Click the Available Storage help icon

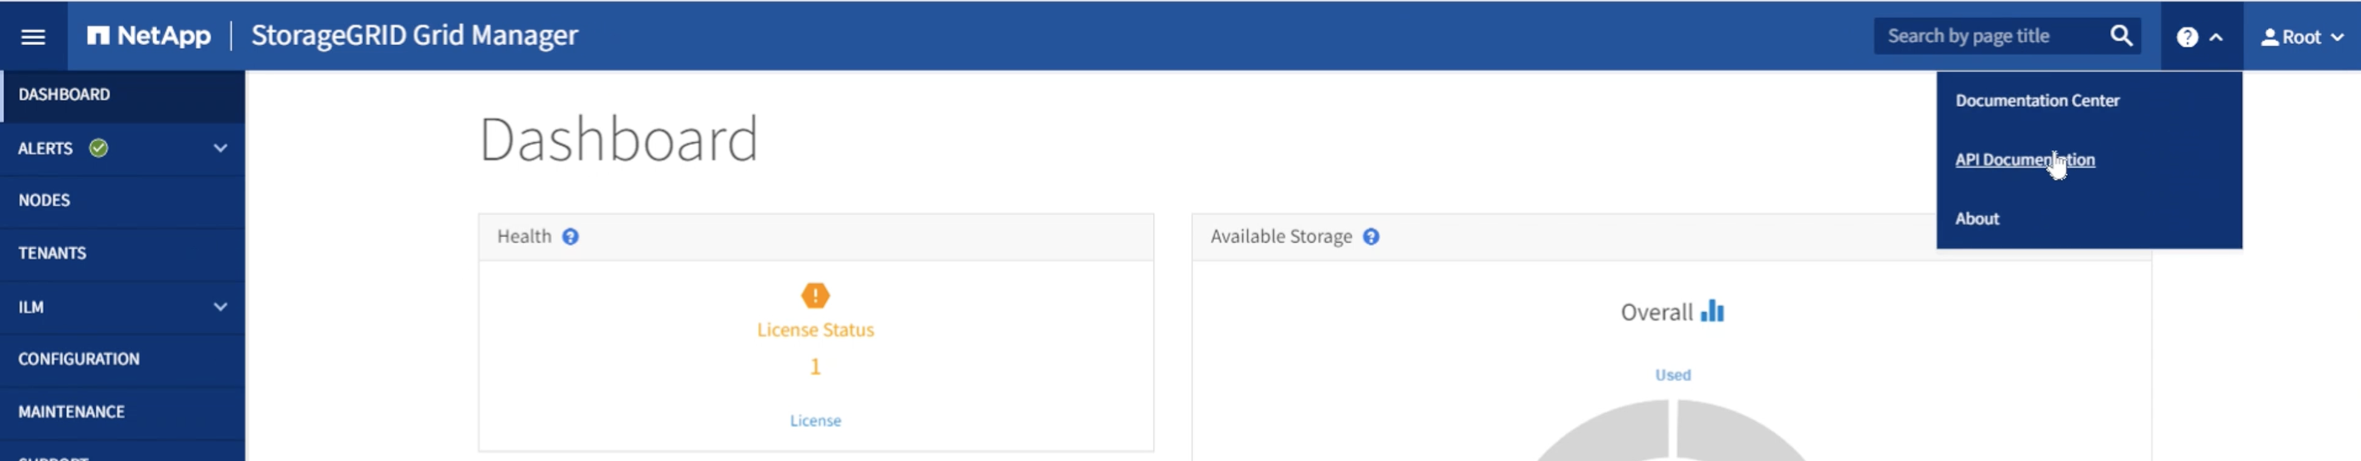(x=1370, y=237)
